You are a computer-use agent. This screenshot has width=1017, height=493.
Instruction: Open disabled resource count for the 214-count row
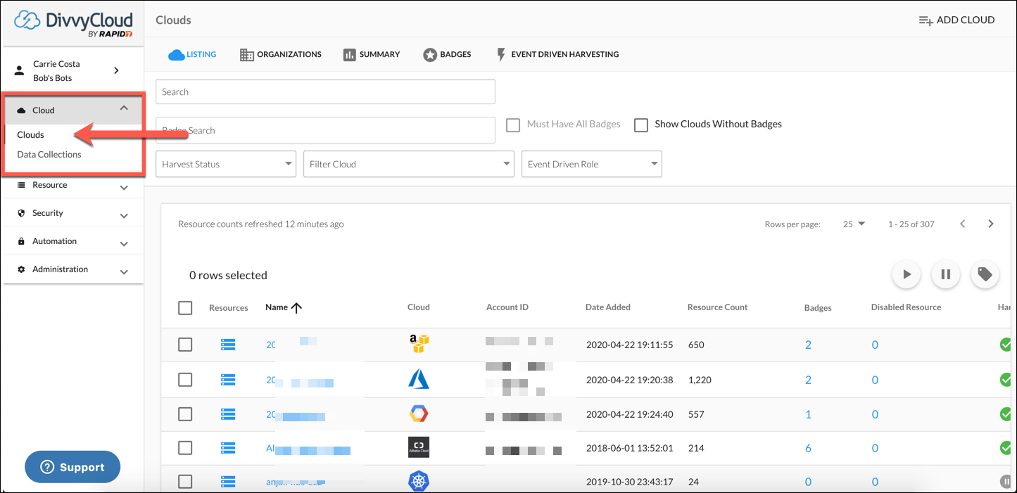(x=875, y=448)
